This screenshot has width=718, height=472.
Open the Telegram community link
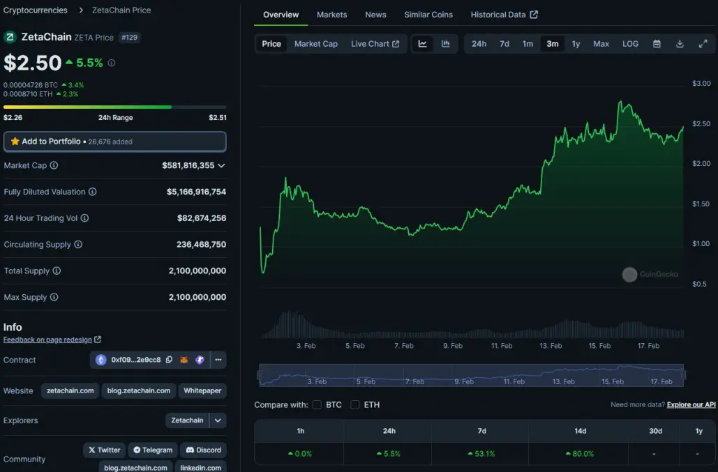tap(153, 450)
